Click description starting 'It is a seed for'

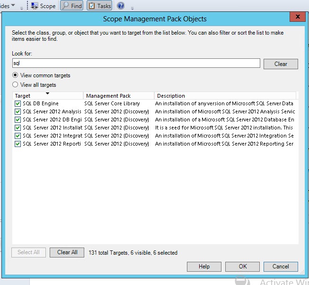click(x=224, y=128)
